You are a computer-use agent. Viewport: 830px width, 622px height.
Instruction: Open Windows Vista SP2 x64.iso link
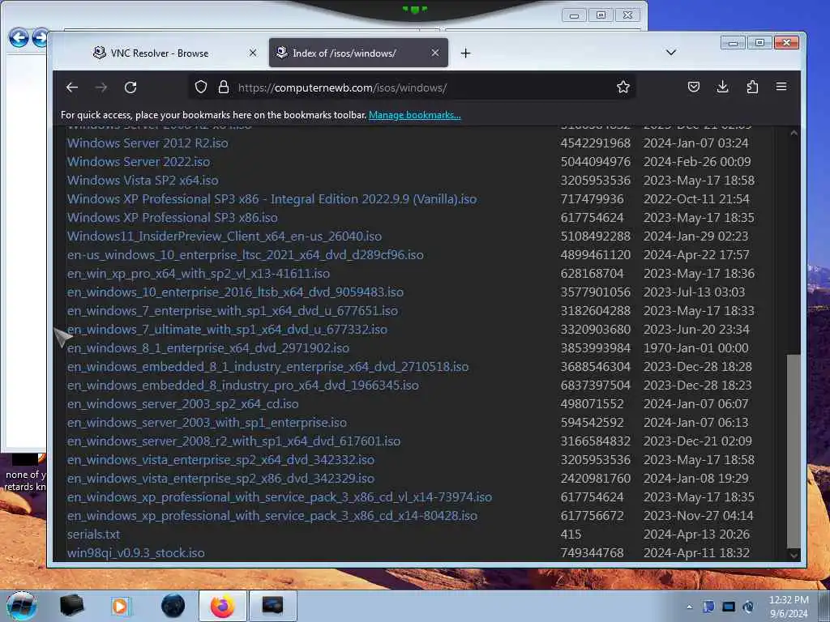(x=143, y=181)
